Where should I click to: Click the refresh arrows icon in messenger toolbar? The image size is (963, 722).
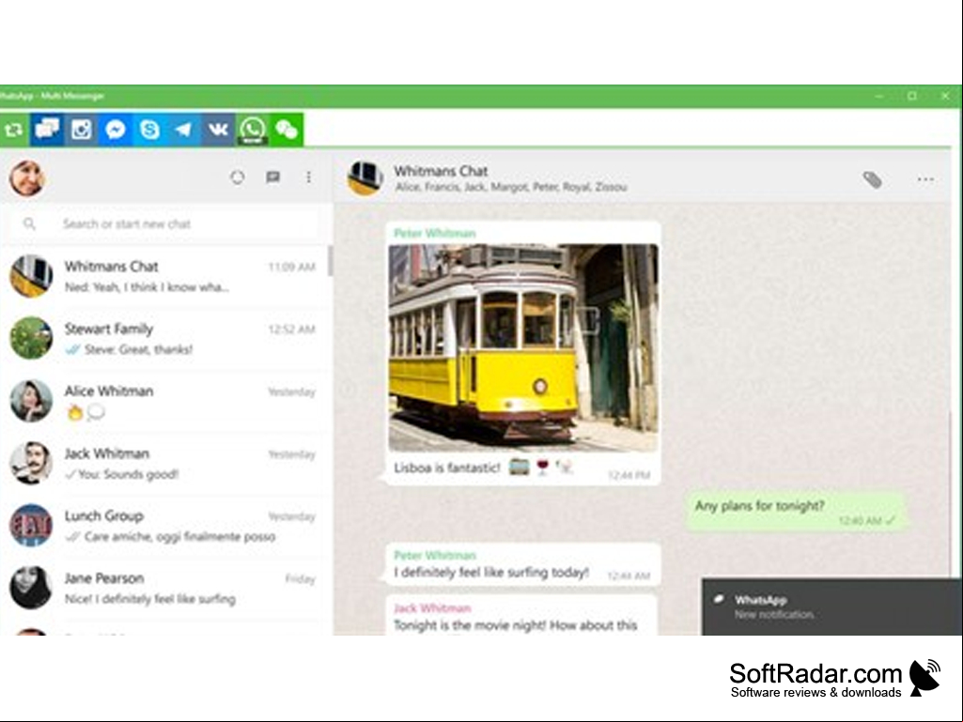(x=14, y=130)
